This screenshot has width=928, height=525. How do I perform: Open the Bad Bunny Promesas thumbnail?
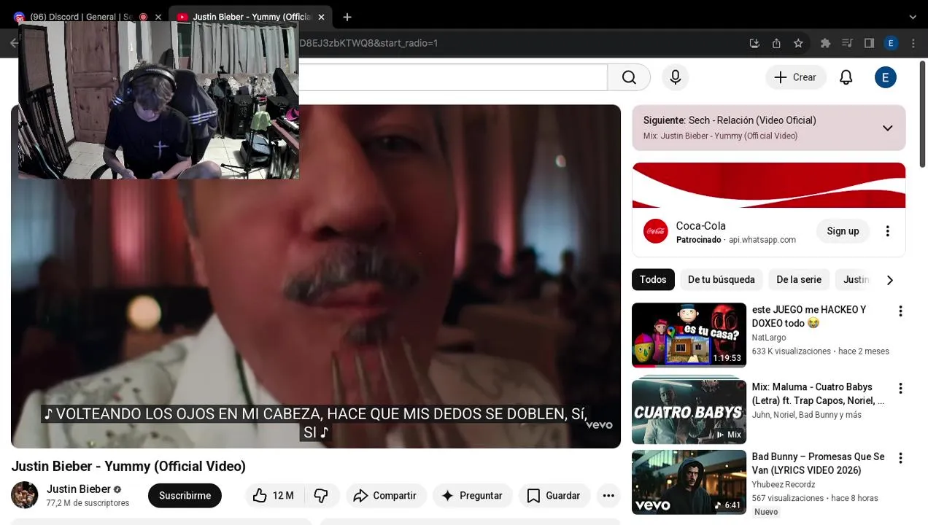[x=689, y=482]
